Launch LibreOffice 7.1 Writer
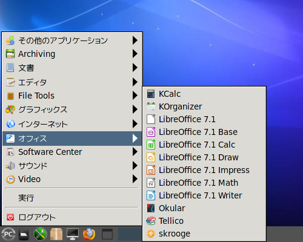Screen dimensions: 303x242 204,195
